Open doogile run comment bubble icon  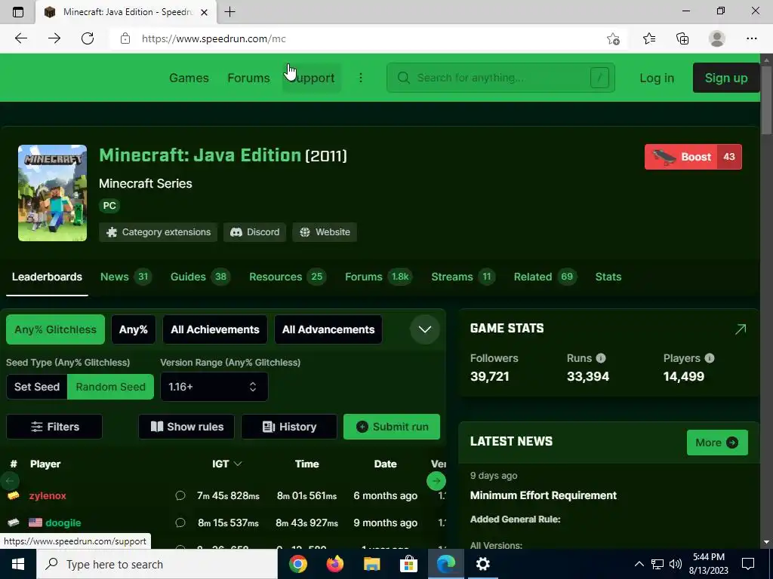[x=180, y=522]
